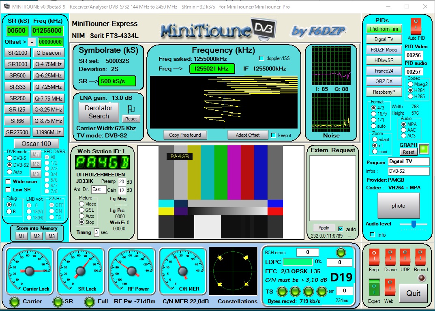The width and height of the screenshot is (435, 311).
Task: Click the SR (kS) input field
Action: 17,30
